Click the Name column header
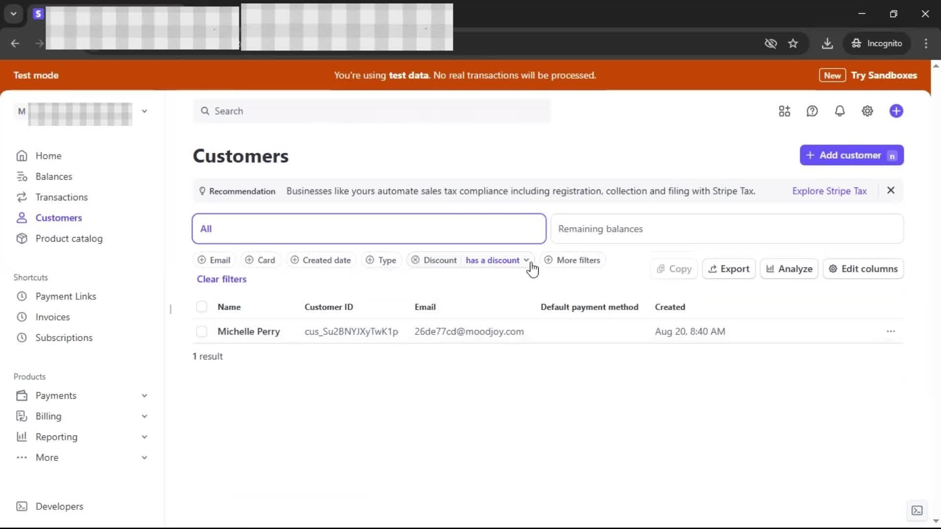 [x=229, y=307]
